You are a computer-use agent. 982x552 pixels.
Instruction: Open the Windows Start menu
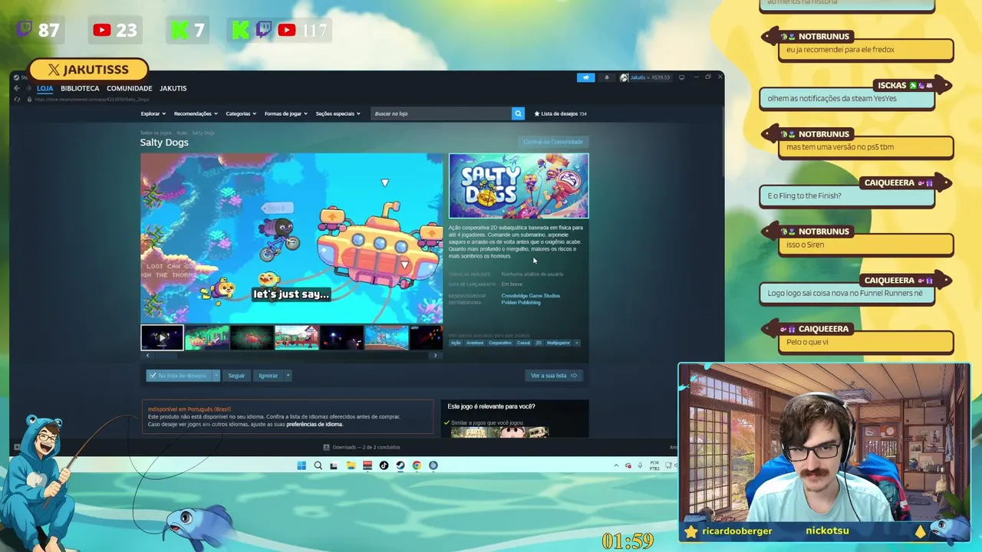tap(302, 465)
